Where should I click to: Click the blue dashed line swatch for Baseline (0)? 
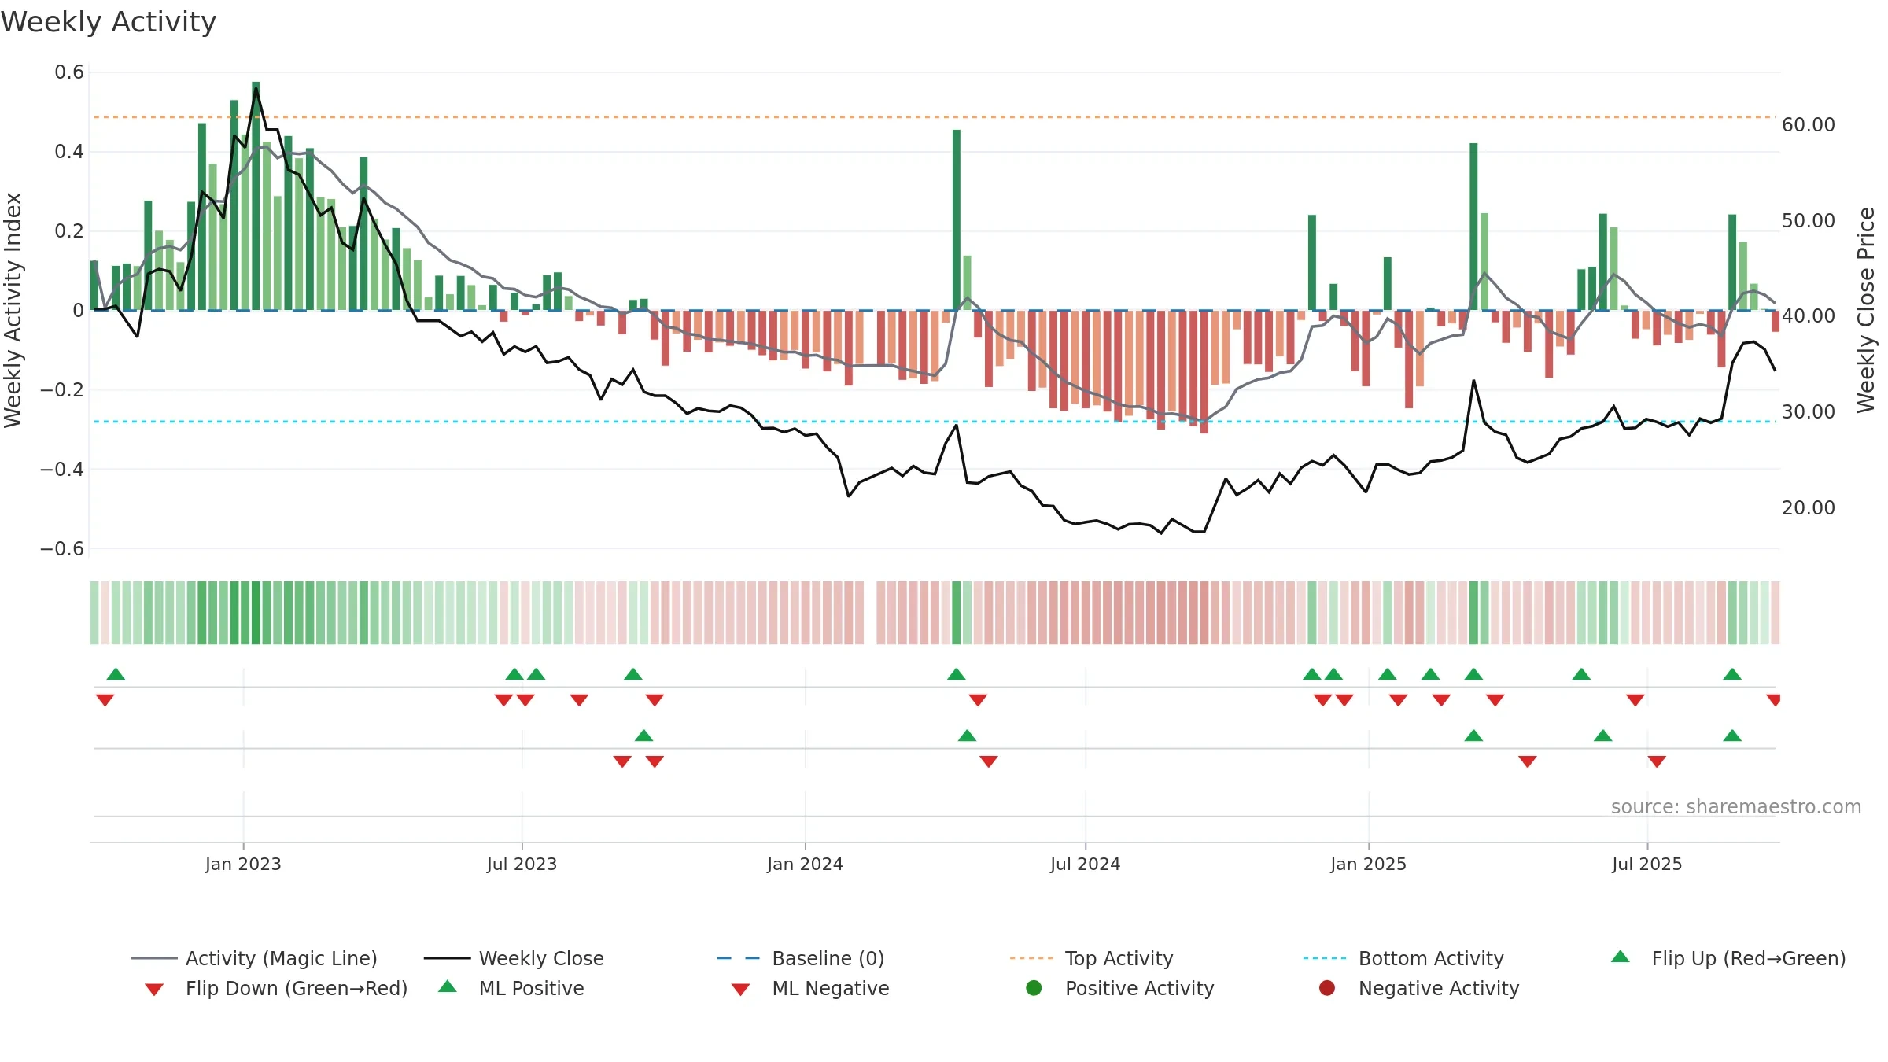click(739, 958)
